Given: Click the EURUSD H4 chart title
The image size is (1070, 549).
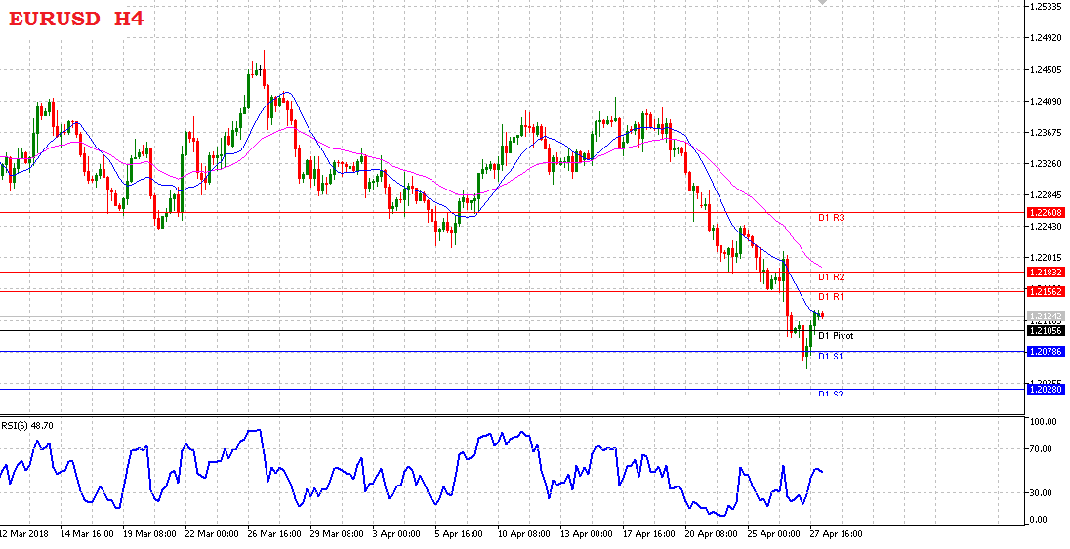Looking at the screenshot, I should tap(76, 18).
